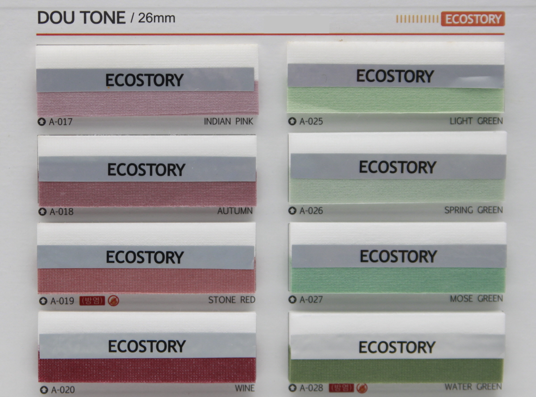Click the ECOSTORY gray label above Stone Red
Image resolution: width=536 pixels, height=397 pixels.
pos(146,257)
